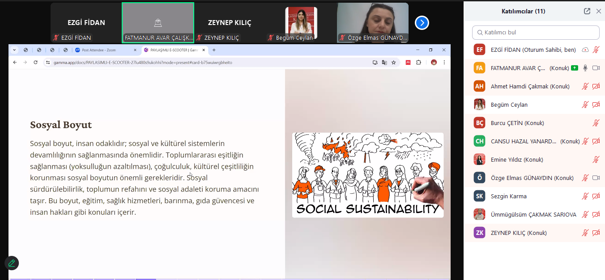
Task: Open a new browser tab with plus button
Action: pyautogui.click(x=214, y=50)
